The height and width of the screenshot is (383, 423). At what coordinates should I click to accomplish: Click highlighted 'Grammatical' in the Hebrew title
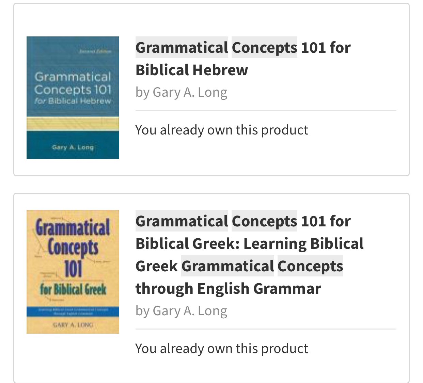point(182,47)
